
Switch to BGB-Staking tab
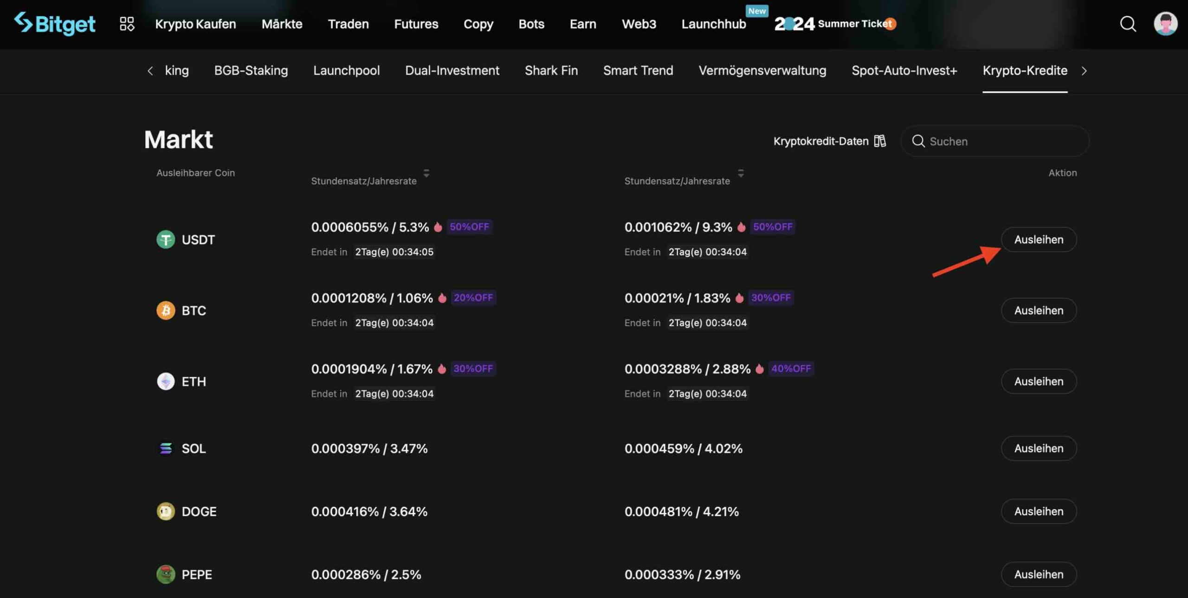251,71
